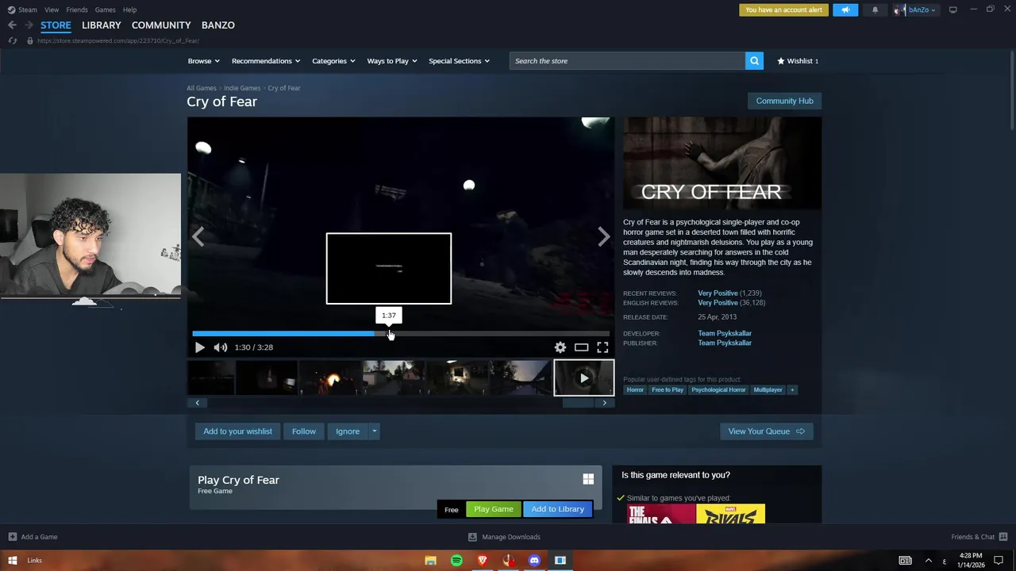
Task: Select the Psychological Horror tag
Action: (718, 390)
